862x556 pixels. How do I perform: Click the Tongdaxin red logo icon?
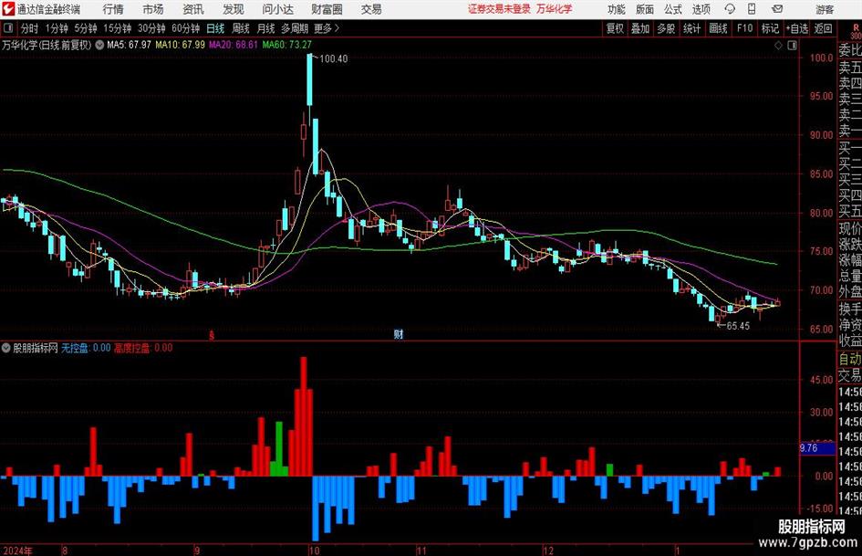pos(7,9)
